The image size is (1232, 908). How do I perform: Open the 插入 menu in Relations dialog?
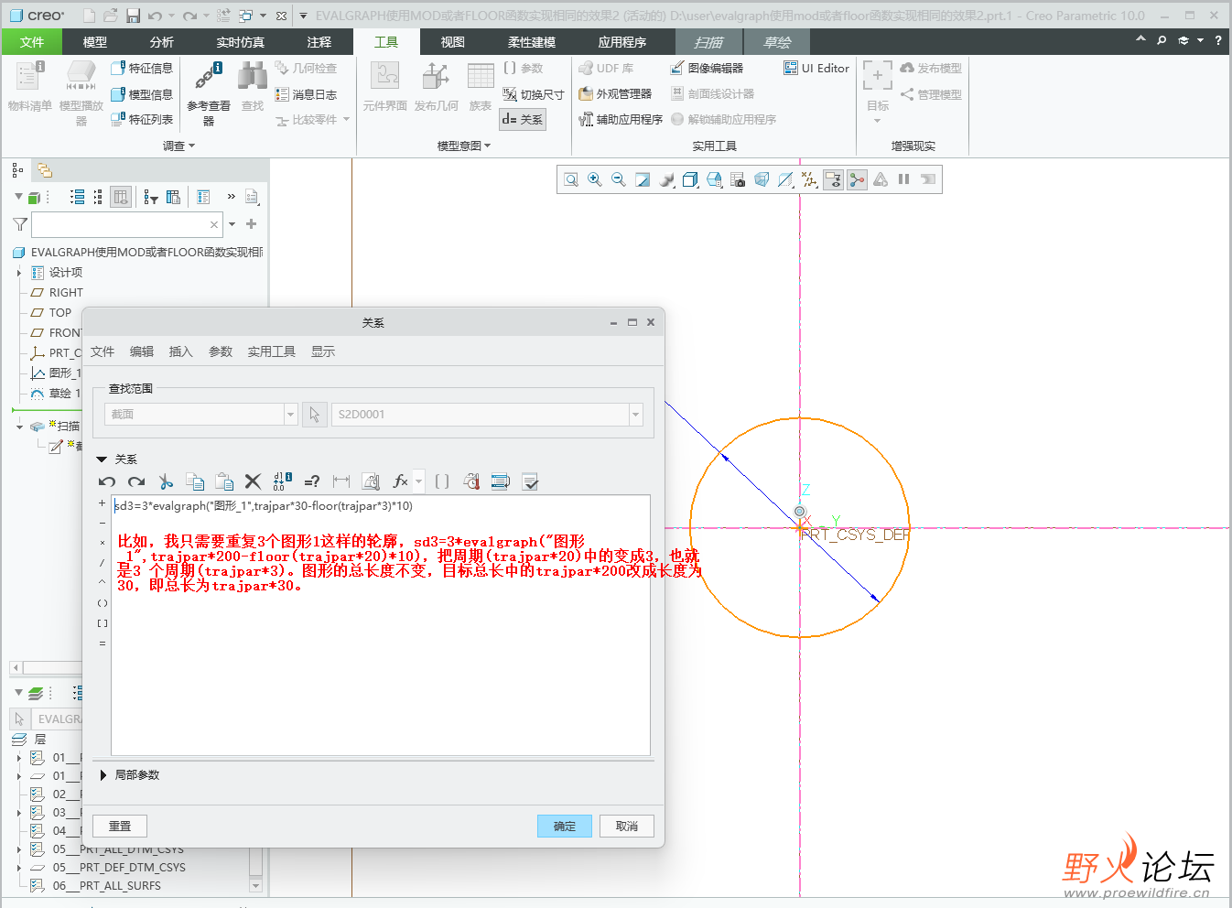[x=181, y=351]
